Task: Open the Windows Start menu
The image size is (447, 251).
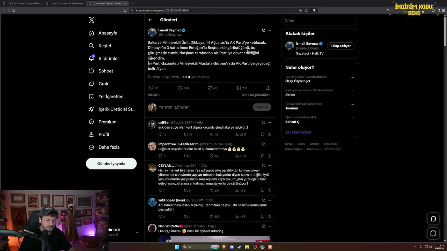Action: point(177,247)
